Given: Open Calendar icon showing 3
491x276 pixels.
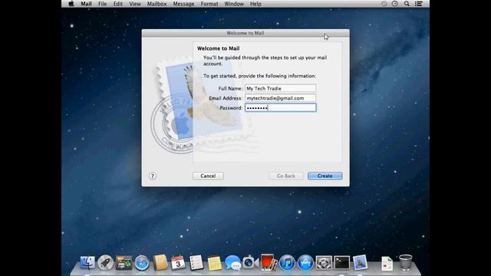Looking at the screenshot, I should (x=178, y=262).
